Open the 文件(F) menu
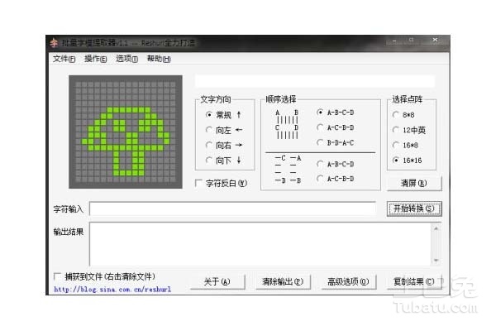496x331 pixels. click(x=64, y=59)
